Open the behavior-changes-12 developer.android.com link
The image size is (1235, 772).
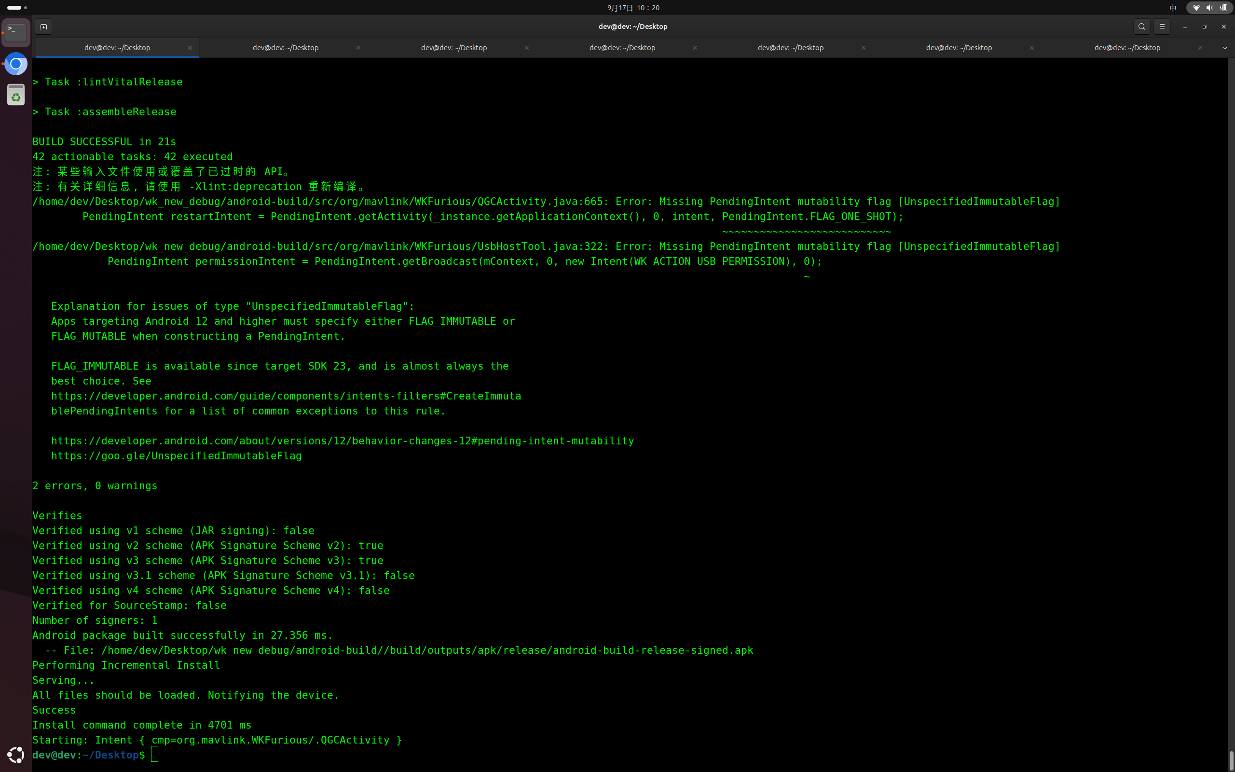point(342,441)
